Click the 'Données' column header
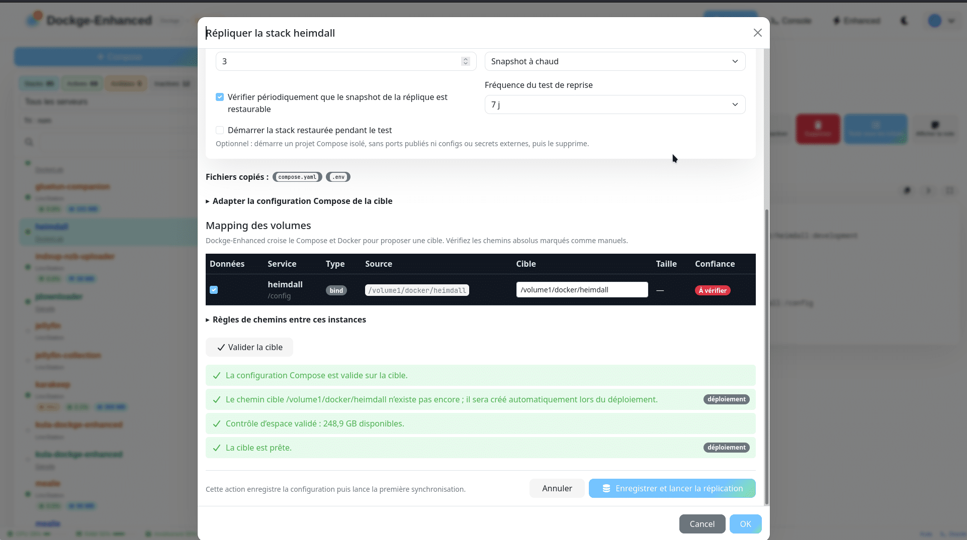967x540 pixels. pos(227,264)
